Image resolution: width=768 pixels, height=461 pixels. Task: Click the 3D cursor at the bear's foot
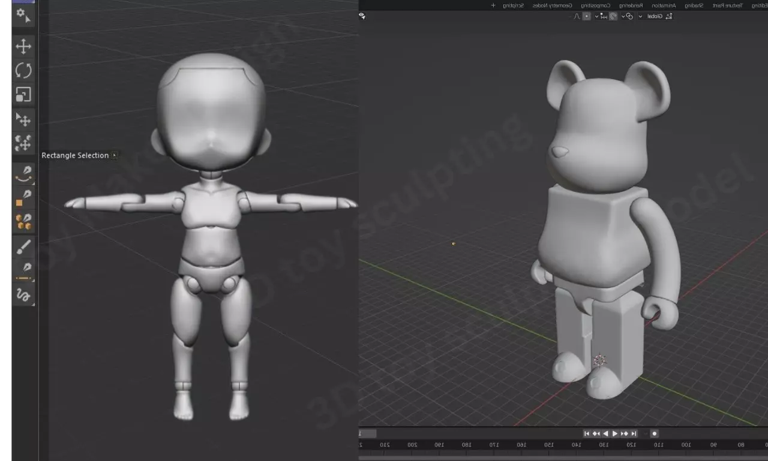pyautogui.click(x=599, y=360)
